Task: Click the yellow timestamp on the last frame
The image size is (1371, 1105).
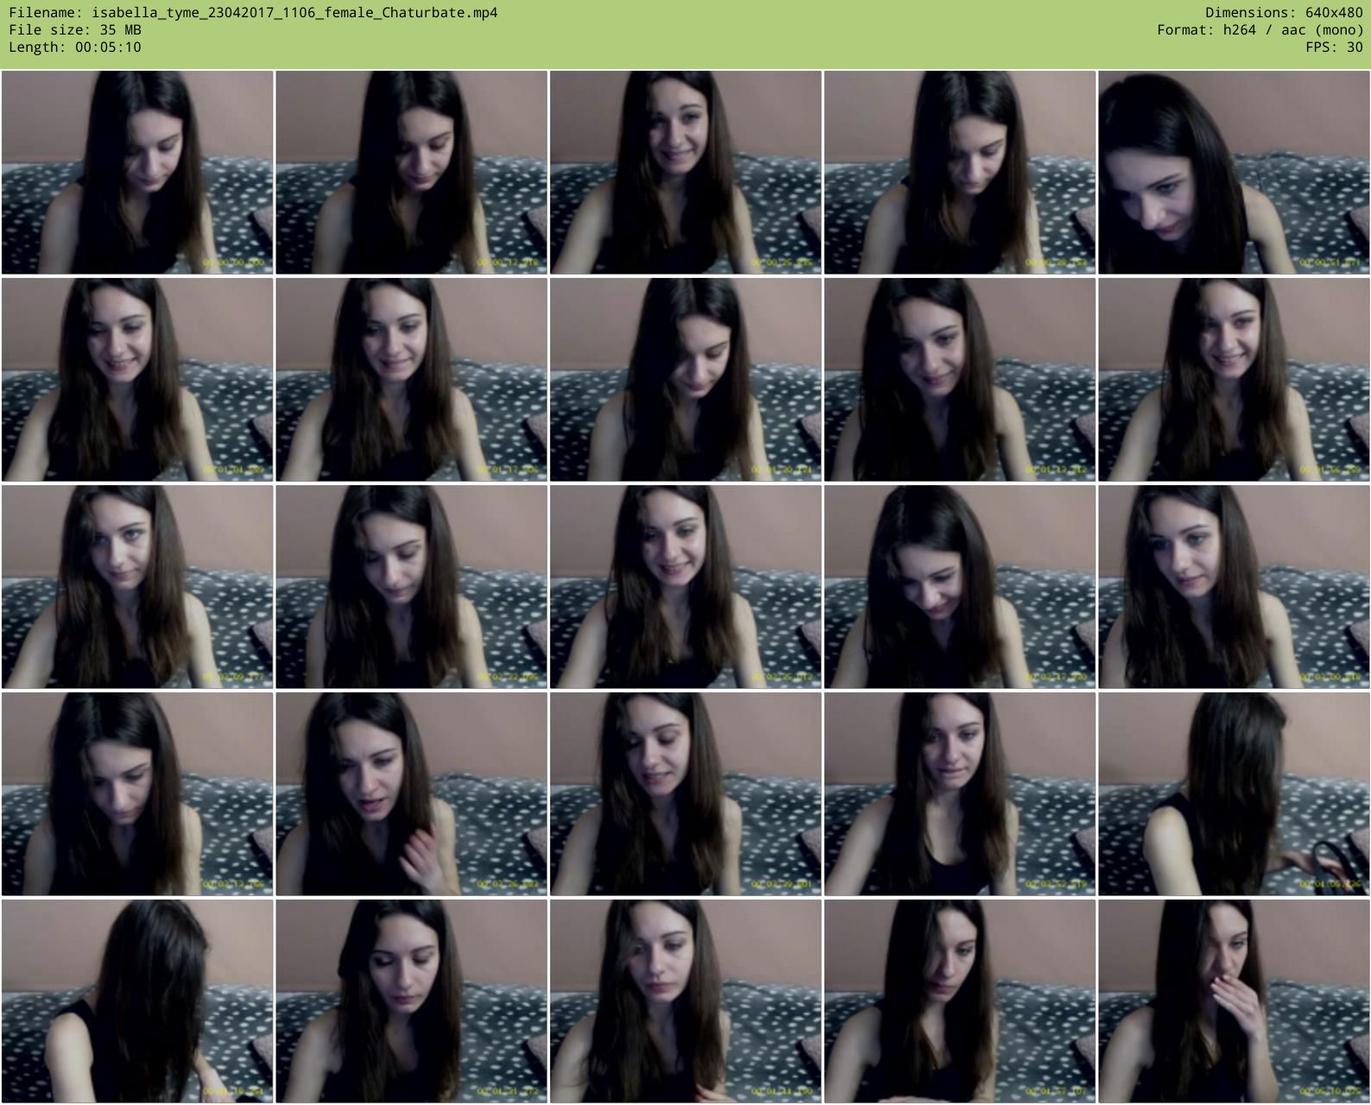Action: pos(1331,1092)
